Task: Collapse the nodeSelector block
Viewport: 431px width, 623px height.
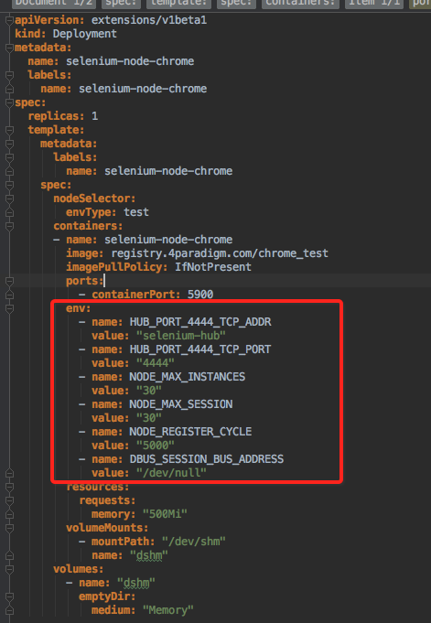Action: (9, 199)
